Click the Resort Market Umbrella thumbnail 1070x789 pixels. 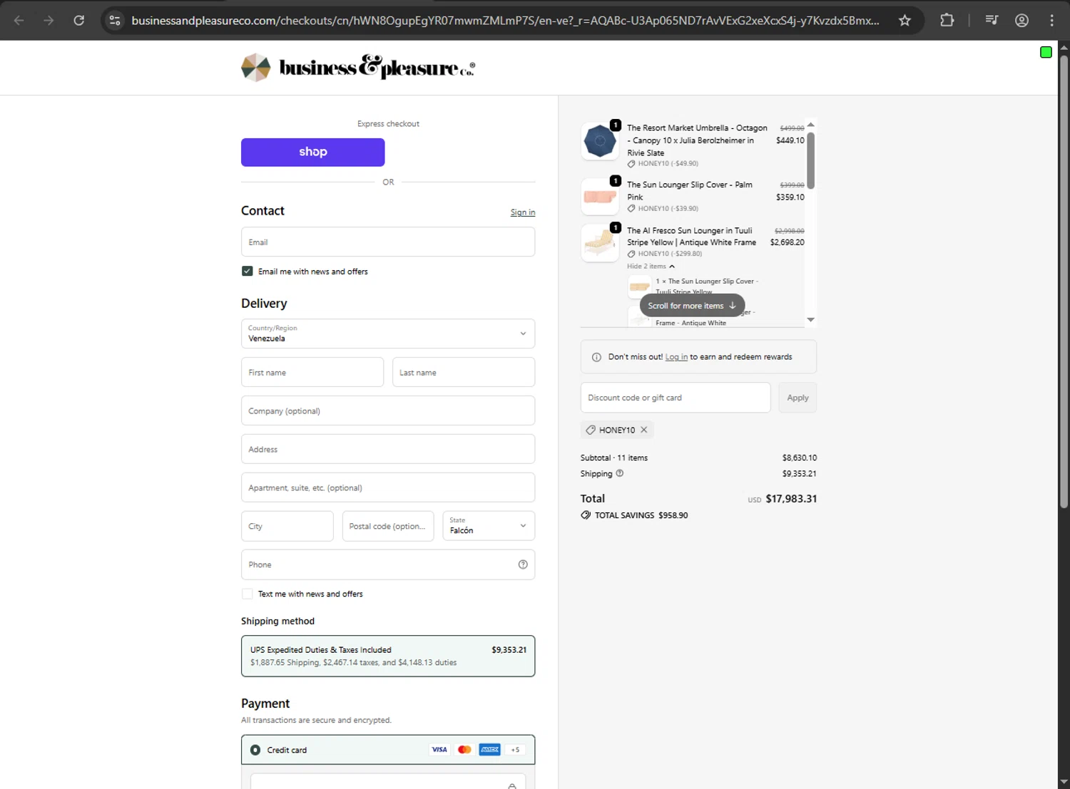pos(600,141)
